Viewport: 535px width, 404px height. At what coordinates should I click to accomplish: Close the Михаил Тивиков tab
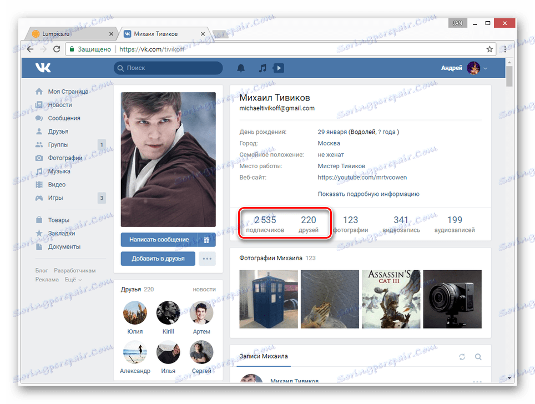click(x=203, y=34)
